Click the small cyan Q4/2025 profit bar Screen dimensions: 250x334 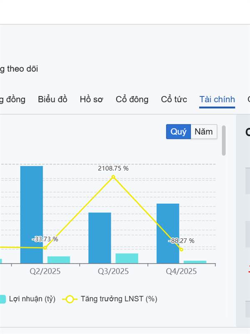[x=195, y=262]
